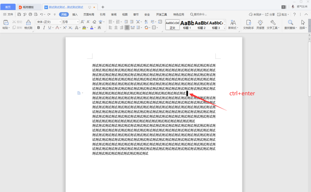Click the Share (分享) button

coord(270,14)
